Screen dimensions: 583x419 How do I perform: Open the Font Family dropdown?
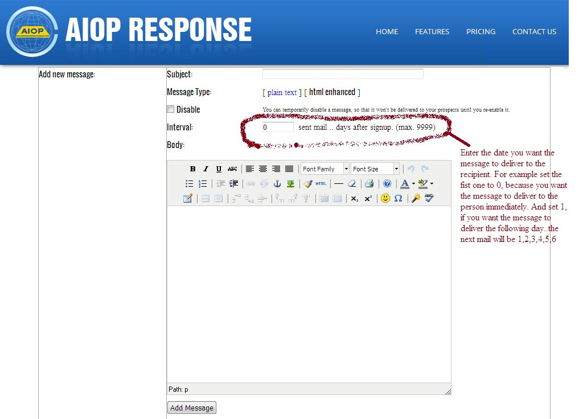coord(325,169)
